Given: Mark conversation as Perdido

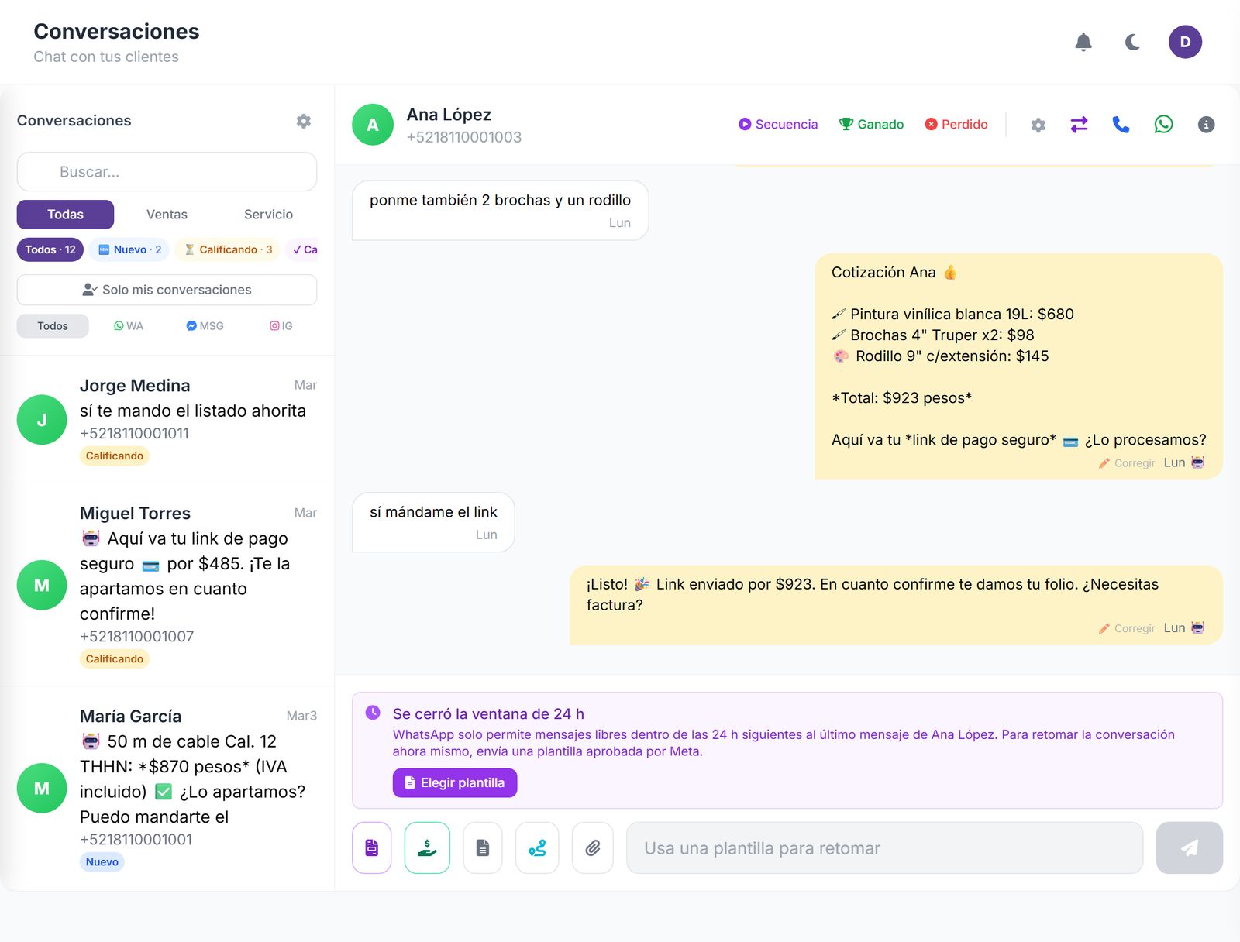Looking at the screenshot, I should (x=956, y=124).
